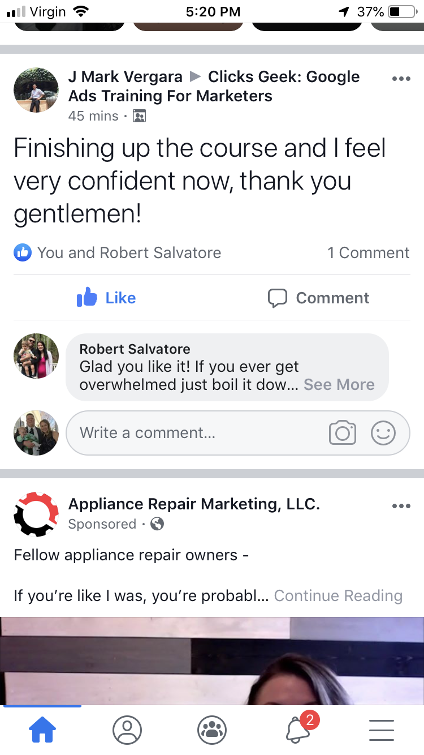Expand the ad text with Continue Reading
This screenshot has height=755, width=424.
pyautogui.click(x=338, y=595)
